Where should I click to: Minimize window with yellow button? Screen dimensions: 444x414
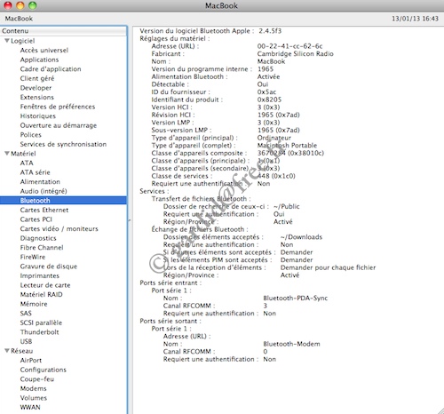tap(20, 5)
